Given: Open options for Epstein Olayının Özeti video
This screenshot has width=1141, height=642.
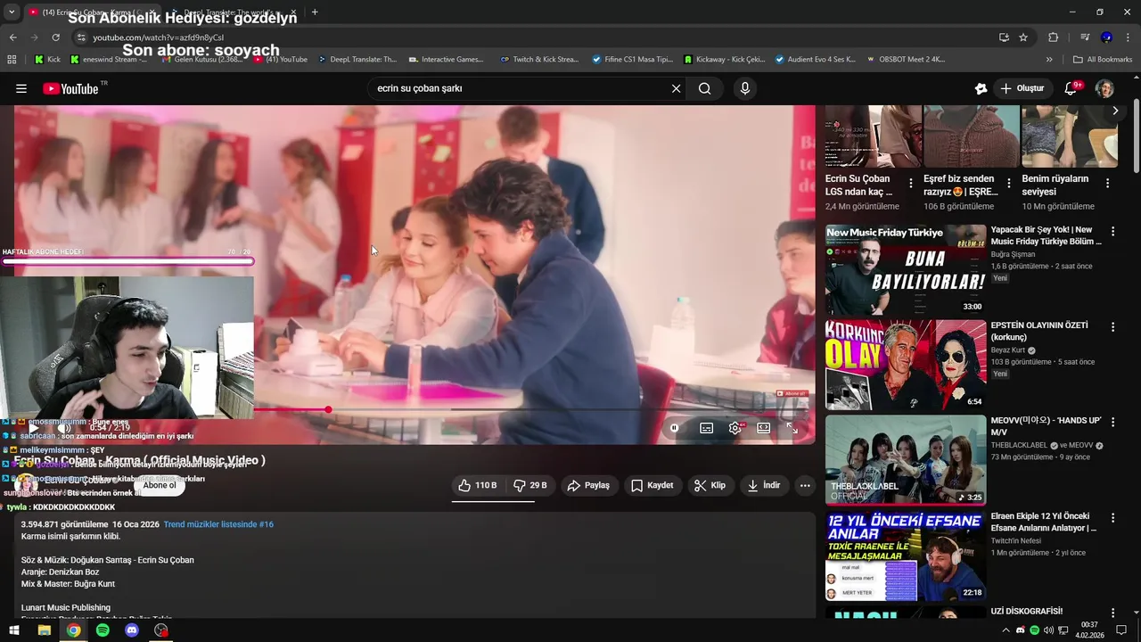Looking at the screenshot, I should (x=1112, y=327).
